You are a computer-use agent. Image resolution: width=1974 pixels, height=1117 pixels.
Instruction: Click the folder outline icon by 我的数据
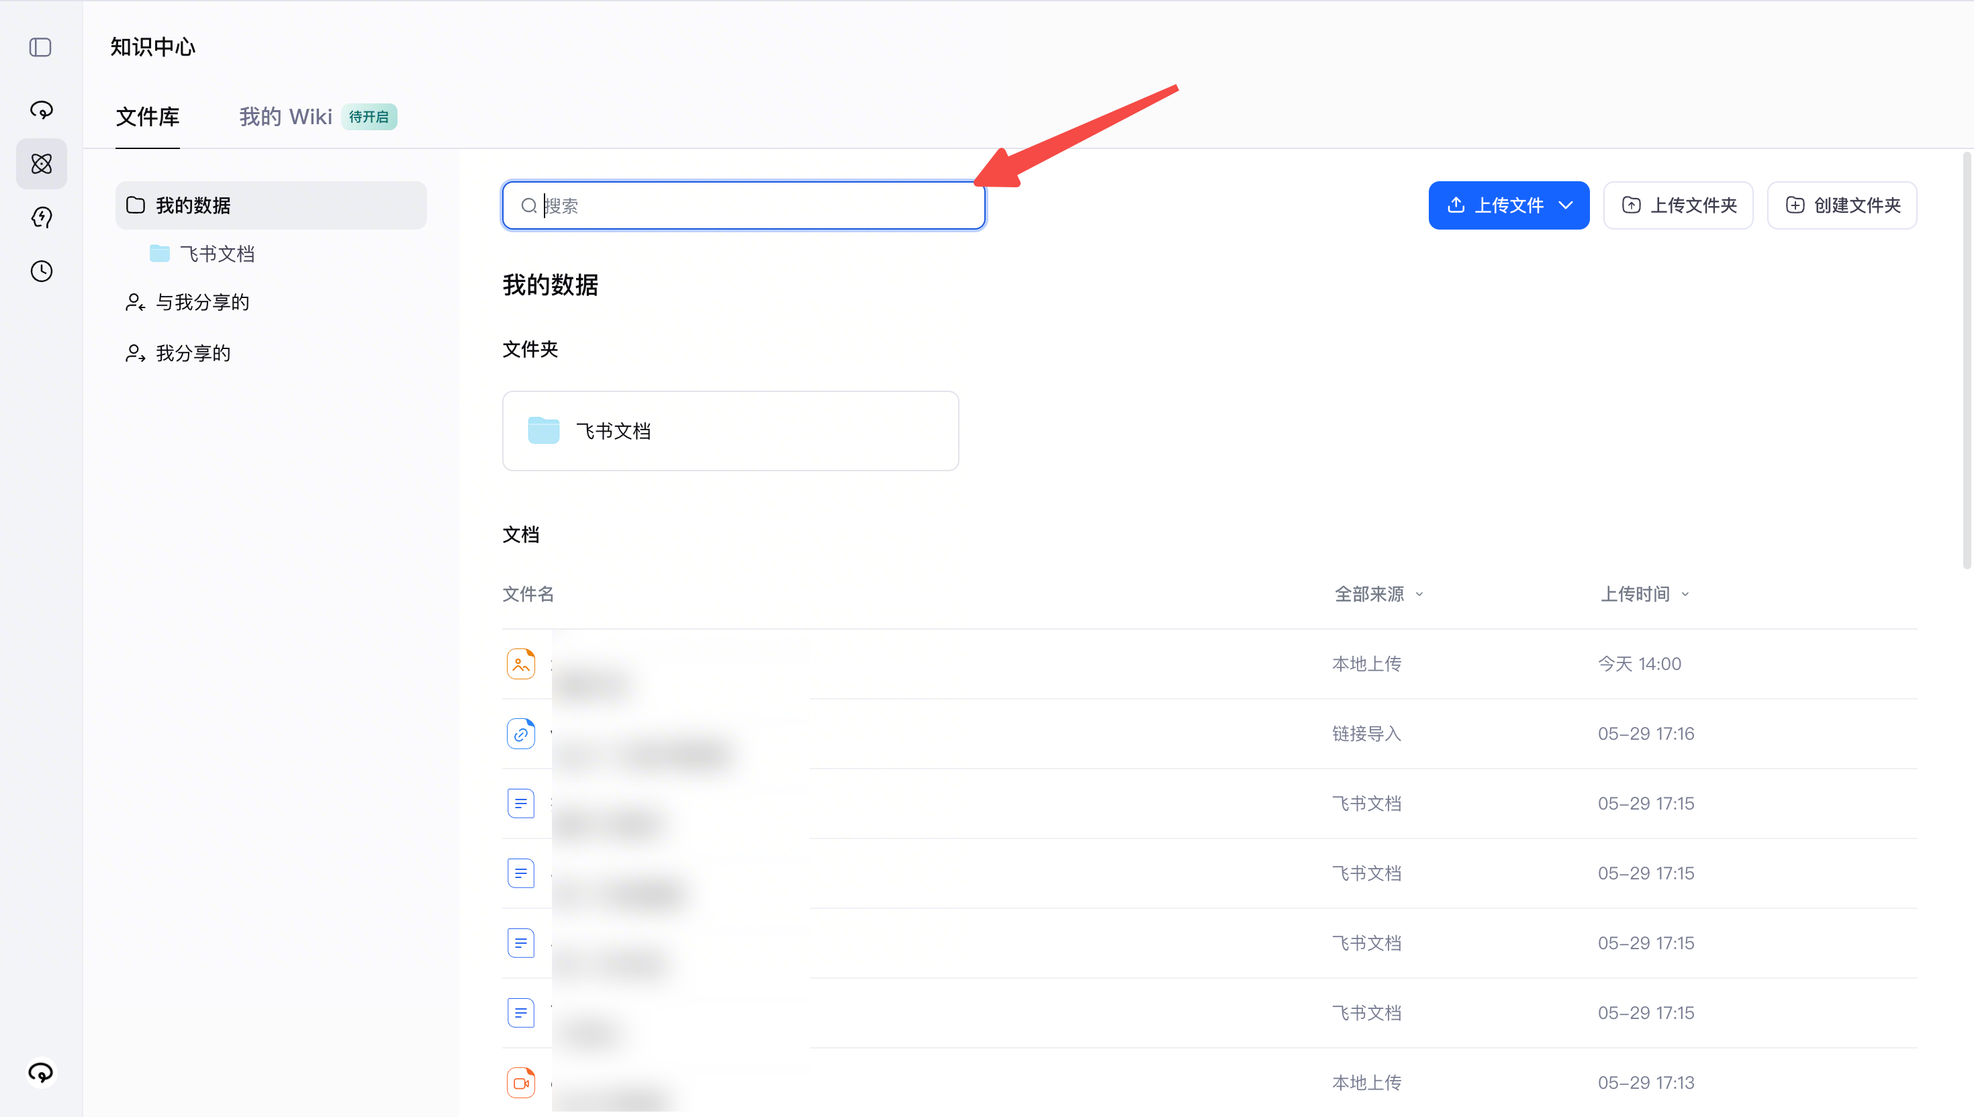136,205
